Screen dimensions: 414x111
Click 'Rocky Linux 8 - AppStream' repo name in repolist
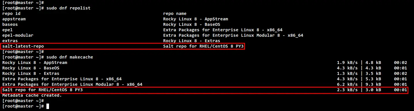click(195, 19)
